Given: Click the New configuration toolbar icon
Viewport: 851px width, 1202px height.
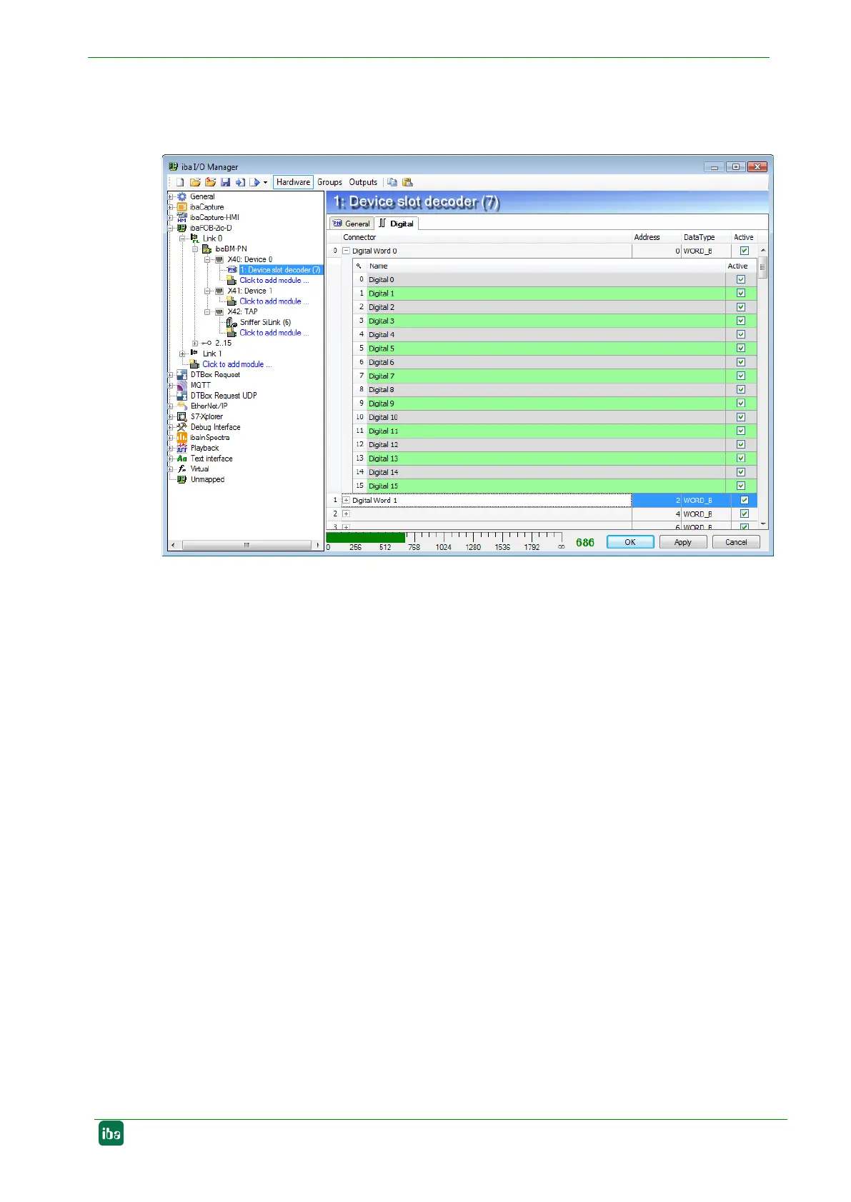Looking at the screenshot, I should 180,182.
